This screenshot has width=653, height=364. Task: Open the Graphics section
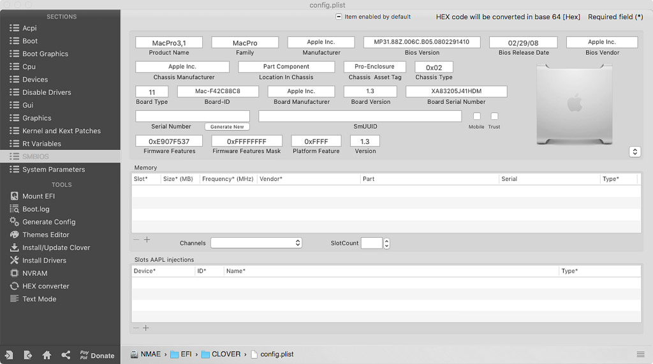coord(61,118)
